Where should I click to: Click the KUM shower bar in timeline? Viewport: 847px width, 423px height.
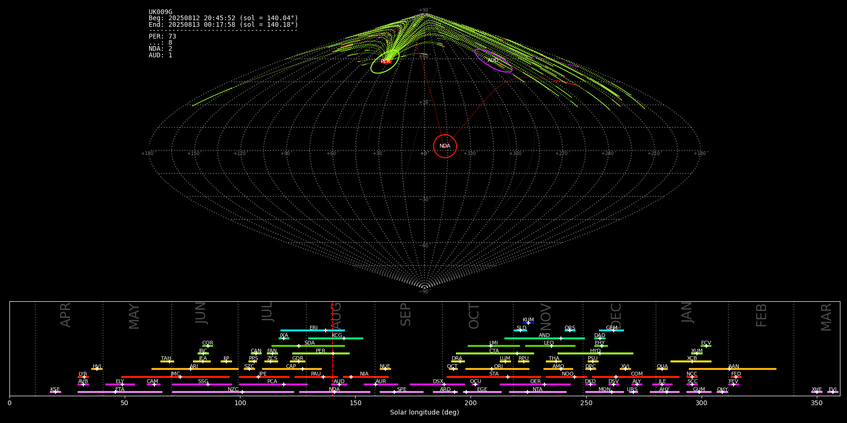pos(528,323)
